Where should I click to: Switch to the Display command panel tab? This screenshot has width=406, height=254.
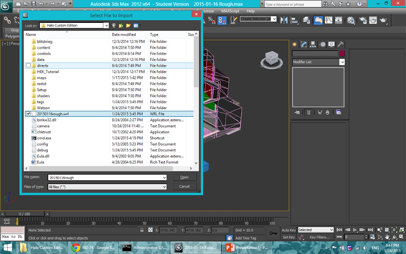(x=331, y=45)
